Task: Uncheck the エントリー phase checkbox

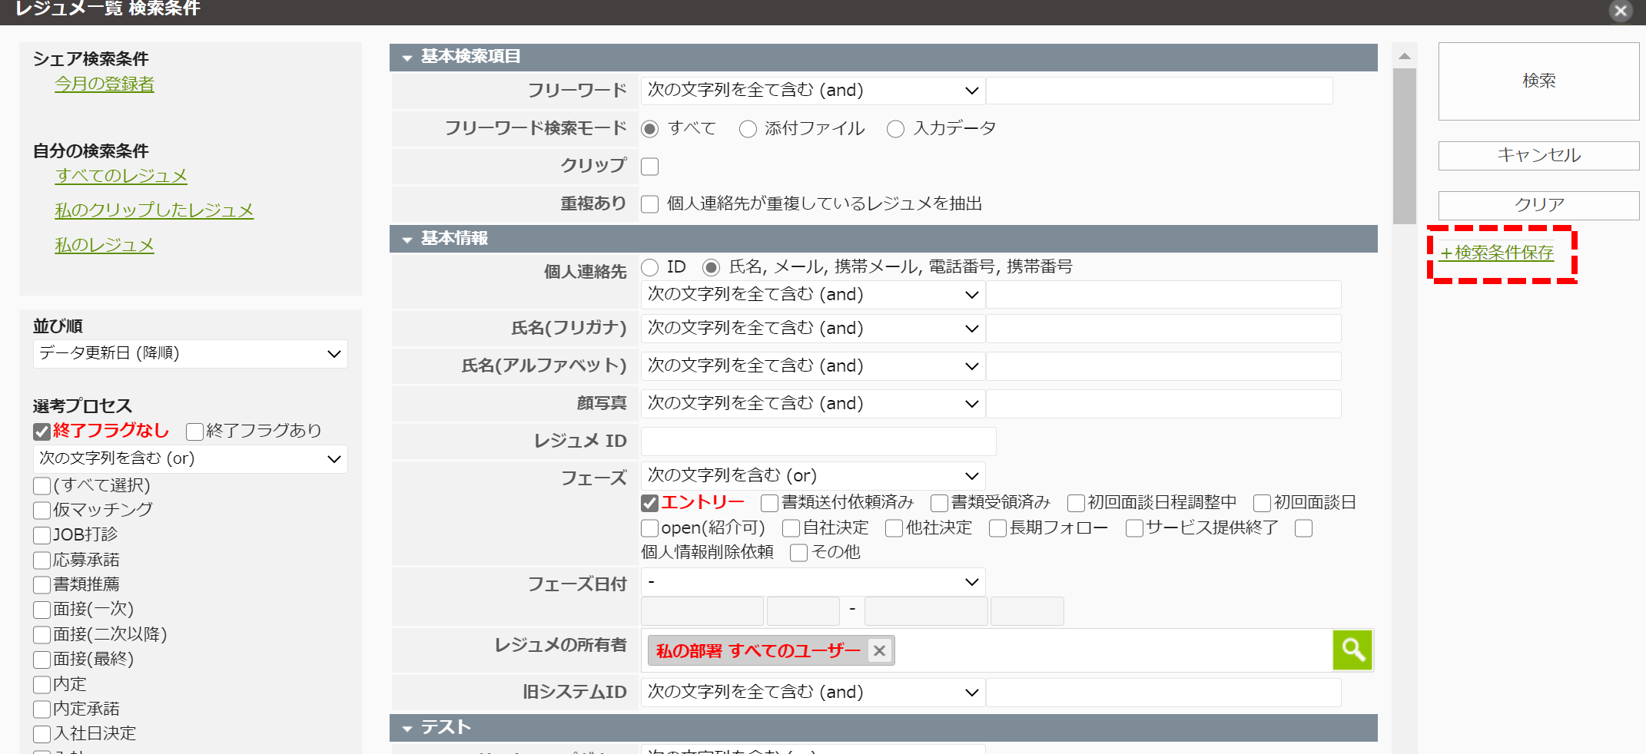Action: tap(649, 502)
